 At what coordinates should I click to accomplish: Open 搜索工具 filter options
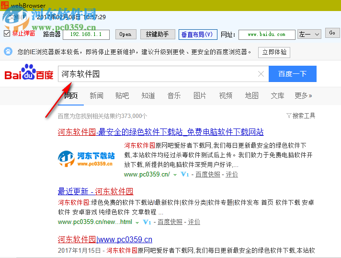point(301,116)
